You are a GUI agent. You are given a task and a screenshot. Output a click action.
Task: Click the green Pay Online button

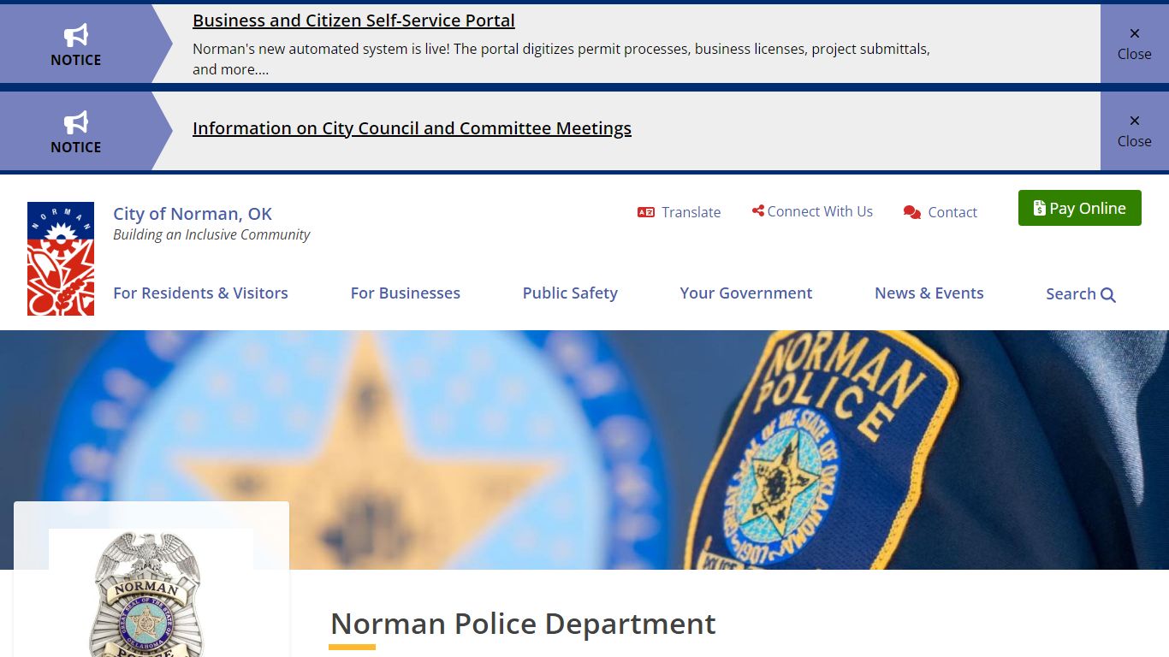[1080, 208]
